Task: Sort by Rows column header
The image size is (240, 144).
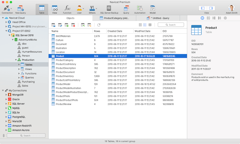Action: (100, 31)
